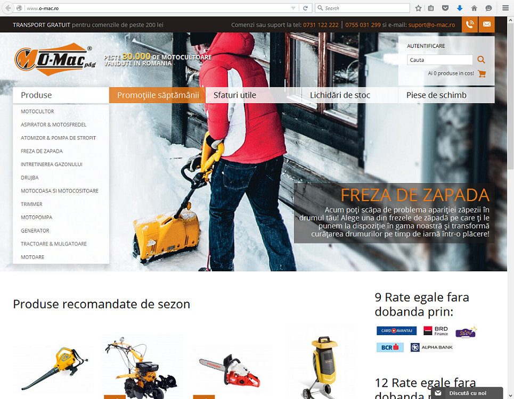Screen dimensions: 514x399
Task: Click the search magnifier icon beside Cauta
Action: point(481,60)
